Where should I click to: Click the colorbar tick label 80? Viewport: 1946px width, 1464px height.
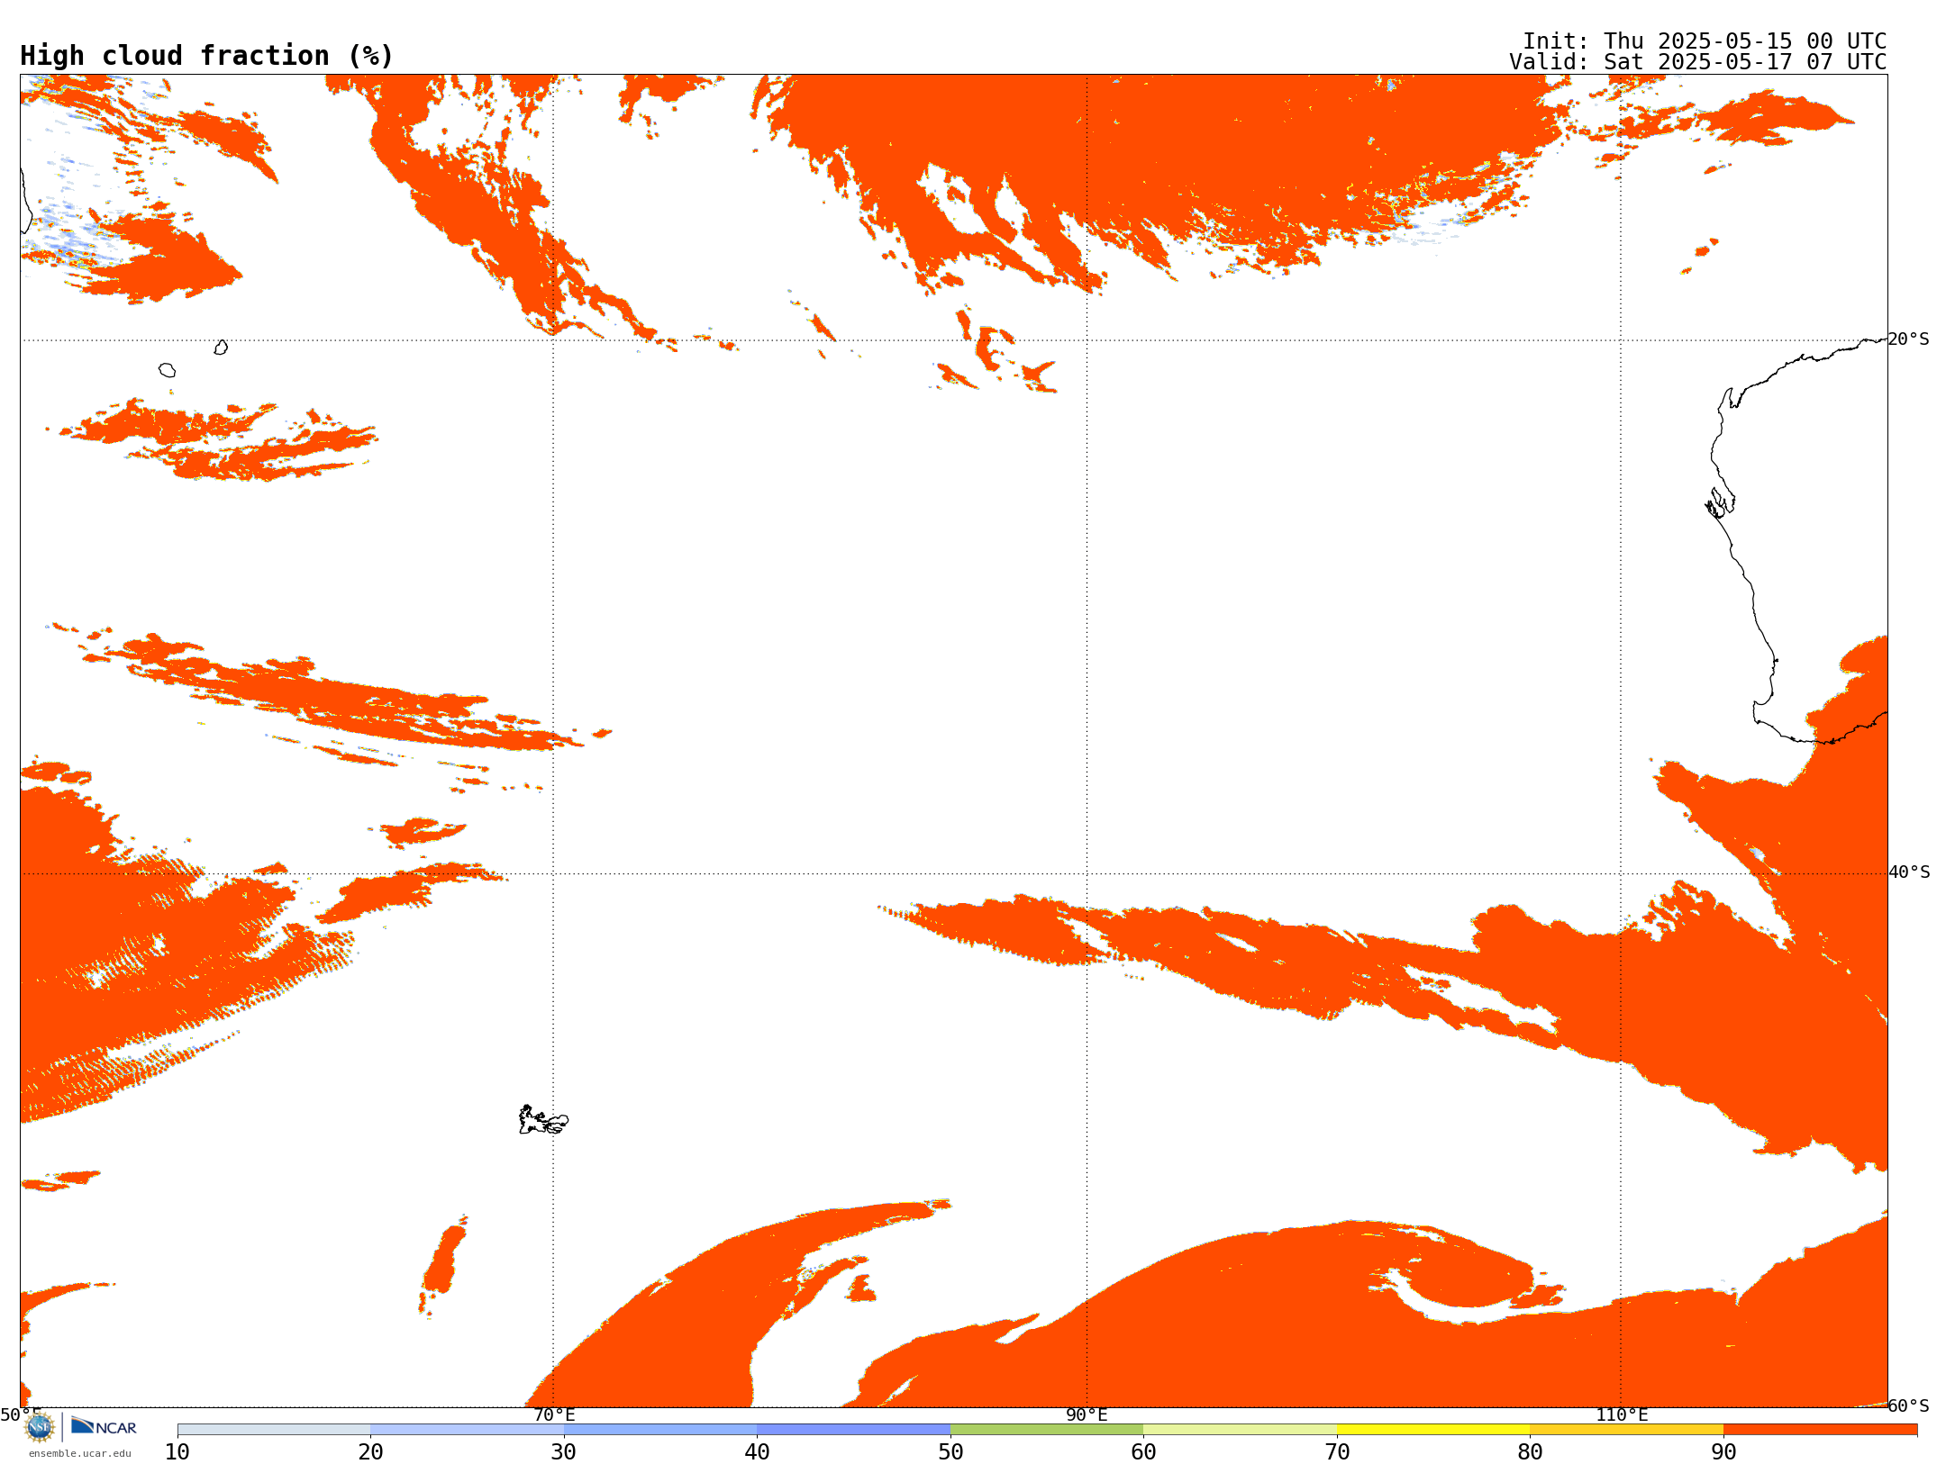(1530, 1451)
